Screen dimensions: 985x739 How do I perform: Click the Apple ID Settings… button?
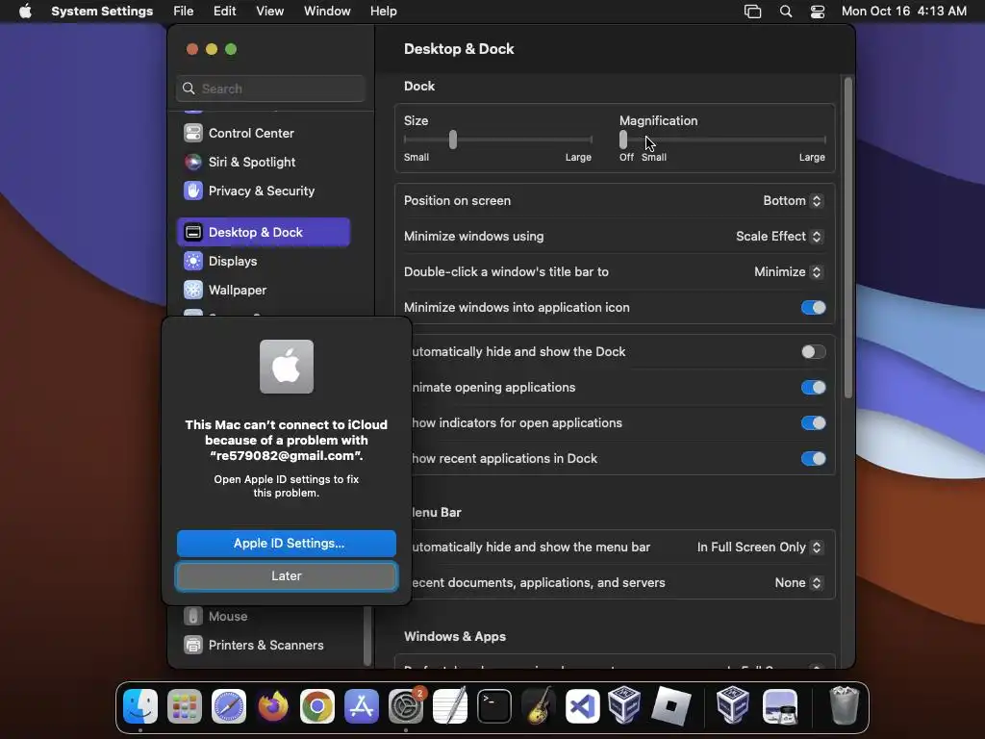pos(287,544)
